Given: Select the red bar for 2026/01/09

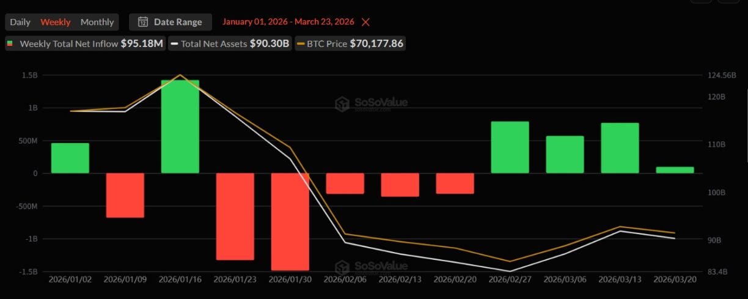Looking at the screenshot, I should [x=125, y=195].
